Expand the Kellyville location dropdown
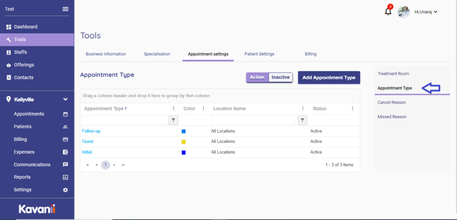Viewport: 457px width, 220px height. point(65,99)
